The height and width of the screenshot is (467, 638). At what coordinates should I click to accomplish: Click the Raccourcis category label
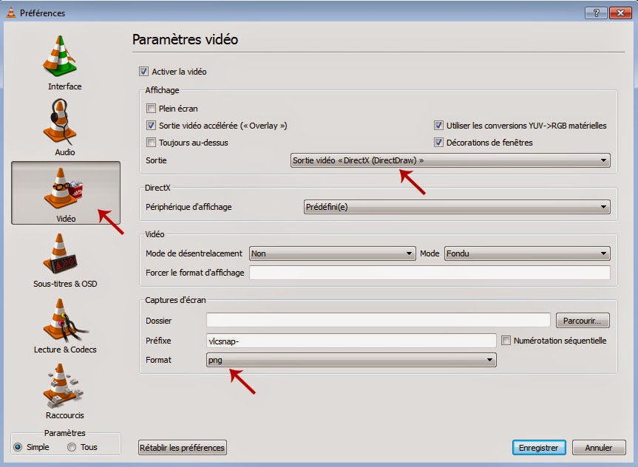pos(65,415)
